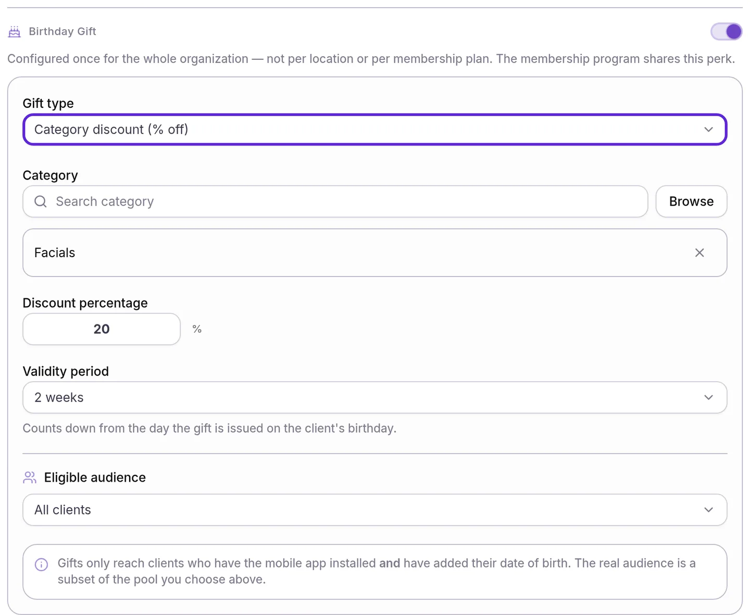Click the Browse button
This screenshot has height=615, width=750.
pyautogui.click(x=691, y=202)
